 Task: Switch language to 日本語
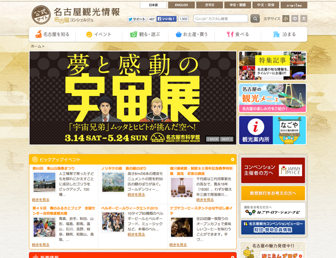[x=153, y=5]
